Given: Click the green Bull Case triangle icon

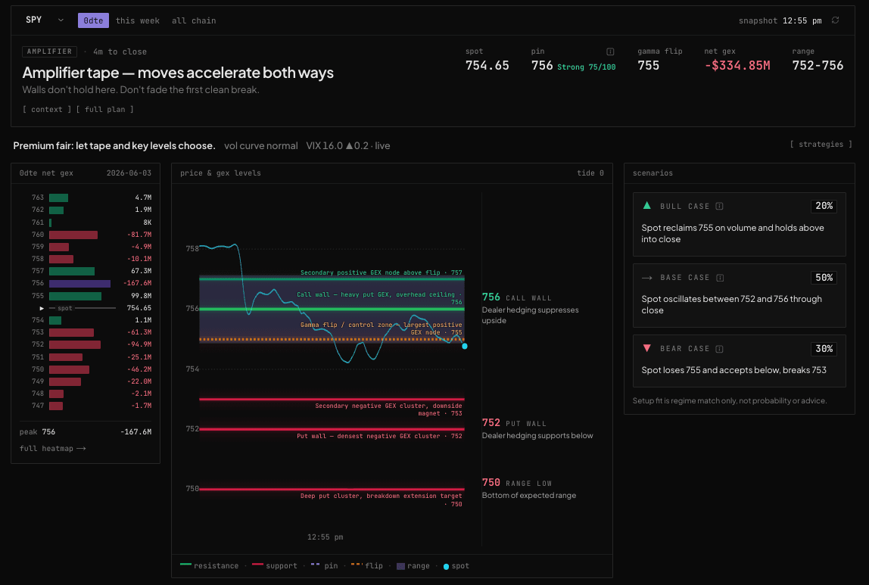Looking at the screenshot, I should coord(646,206).
